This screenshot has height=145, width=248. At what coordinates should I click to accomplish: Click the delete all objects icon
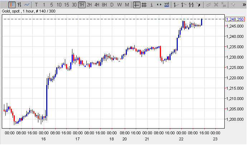(x=224, y=5)
